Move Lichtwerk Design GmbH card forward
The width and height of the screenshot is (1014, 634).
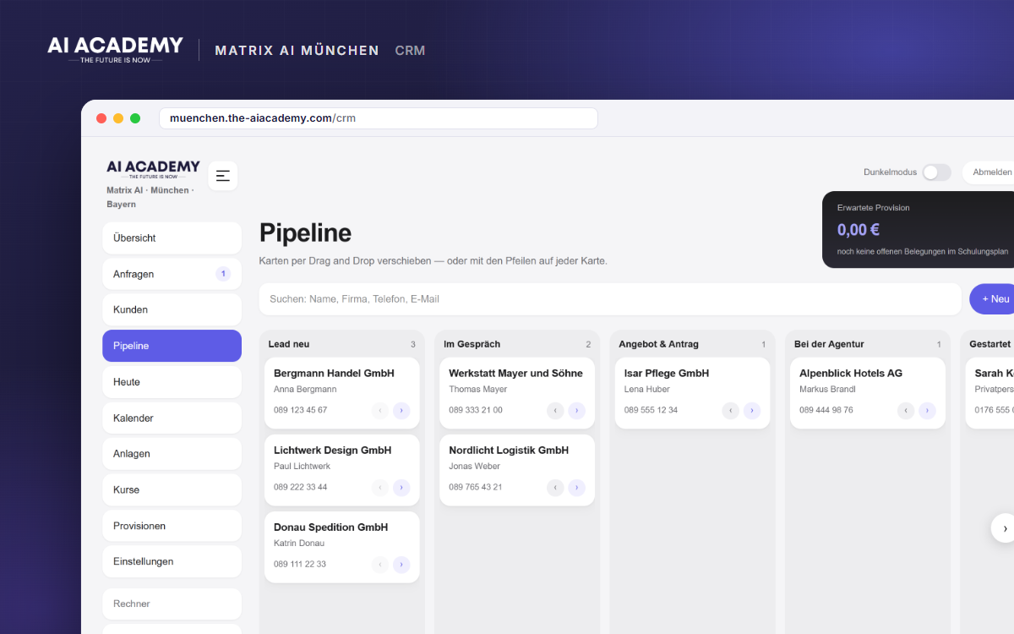pyautogui.click(x=401, y=488)
